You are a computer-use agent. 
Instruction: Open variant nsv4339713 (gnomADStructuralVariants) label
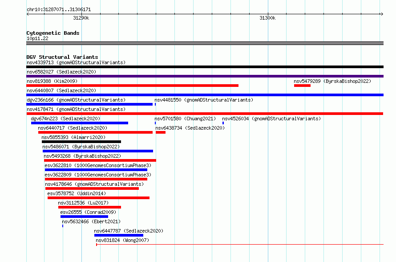click(x=76, y=62)
